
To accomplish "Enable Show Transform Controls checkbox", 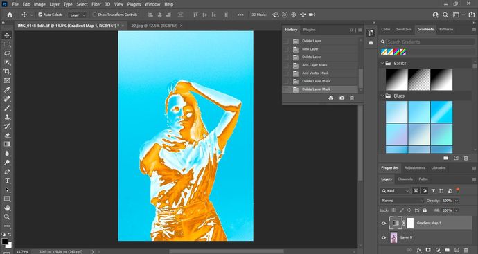I will [x=94, y=15].
